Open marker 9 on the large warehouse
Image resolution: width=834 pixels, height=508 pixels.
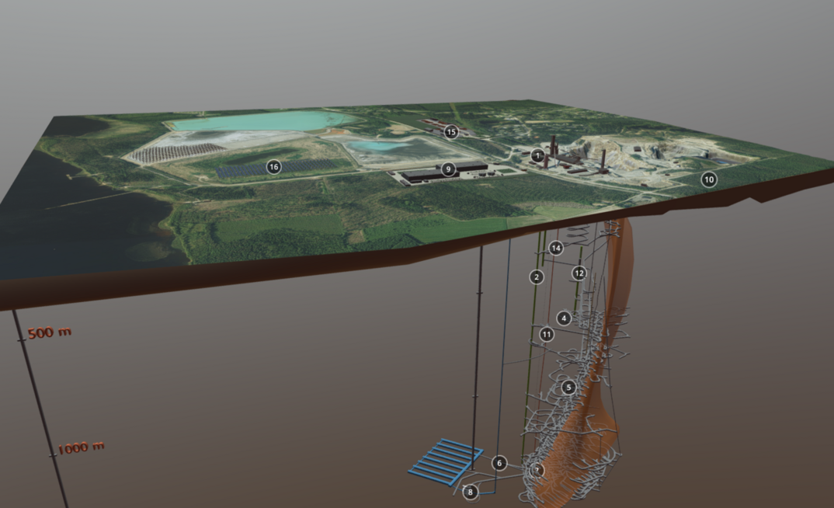(x=448, y=169)
